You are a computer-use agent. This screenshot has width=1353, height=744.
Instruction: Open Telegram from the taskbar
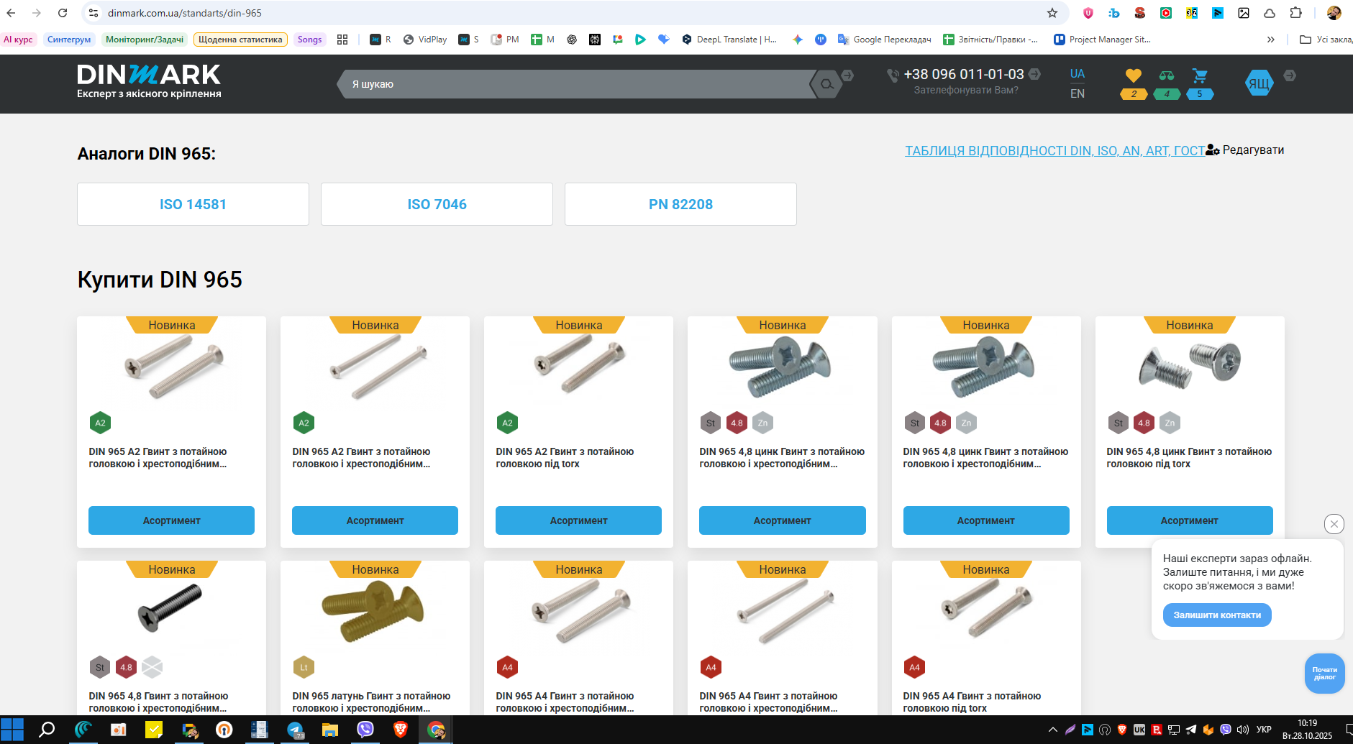pyautogui.click(x=295, y=730)
